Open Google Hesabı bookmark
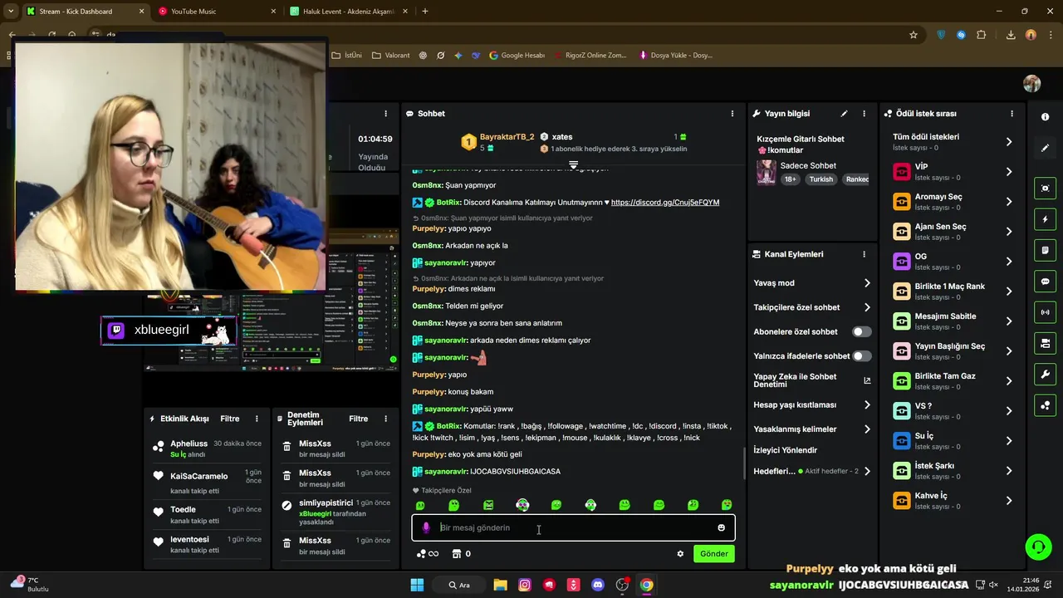Screen dimensions: 1063x598 pos(517,56)
